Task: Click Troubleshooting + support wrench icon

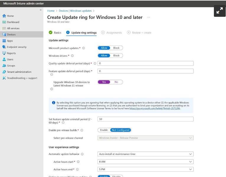Action: pyautogui.click(x=4, y=78)
